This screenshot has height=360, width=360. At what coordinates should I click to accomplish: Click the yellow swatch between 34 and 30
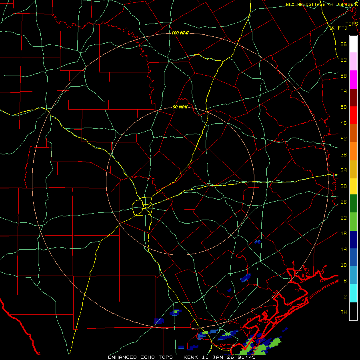coord(353,186)
